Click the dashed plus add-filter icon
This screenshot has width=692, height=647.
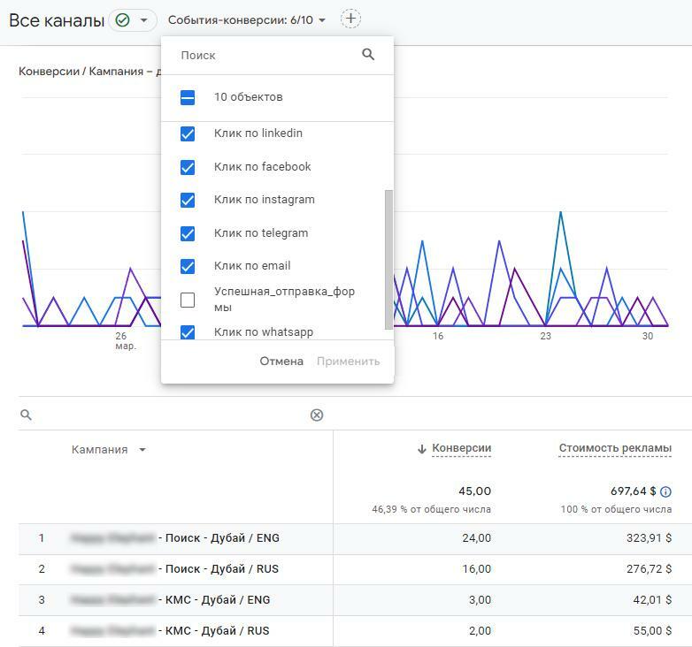350,19
